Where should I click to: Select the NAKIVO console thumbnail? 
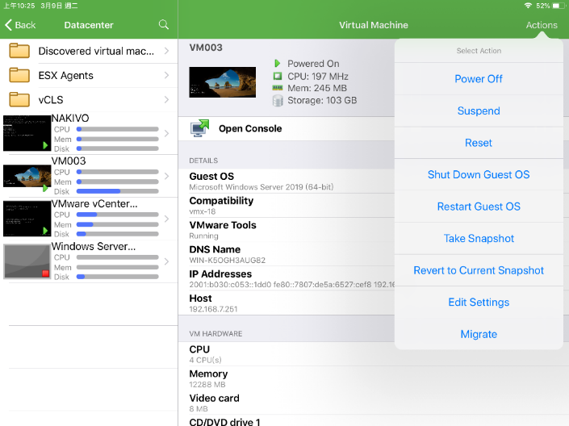27,133
